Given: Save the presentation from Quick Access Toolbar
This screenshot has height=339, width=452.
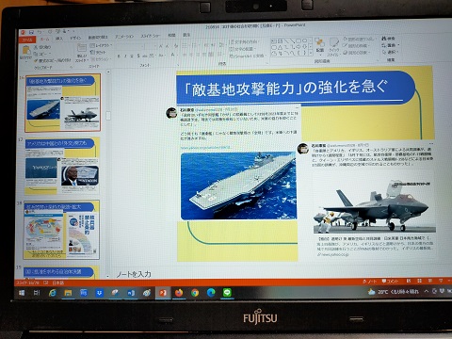Looking at the screenshot, I should (x=31, y=32).
